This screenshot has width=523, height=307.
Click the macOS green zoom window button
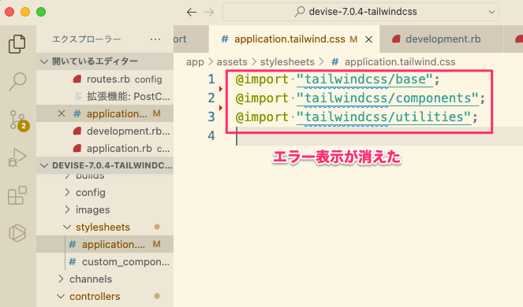pos(41,12)
